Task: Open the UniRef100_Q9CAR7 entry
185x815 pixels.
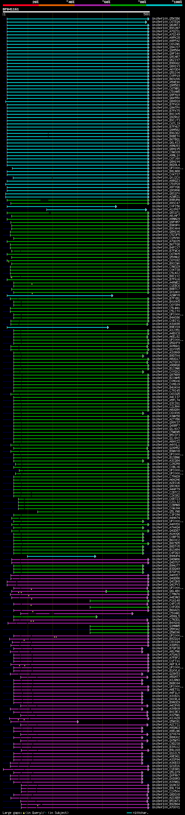Action: pyautogui.click(x=166, y=57)
